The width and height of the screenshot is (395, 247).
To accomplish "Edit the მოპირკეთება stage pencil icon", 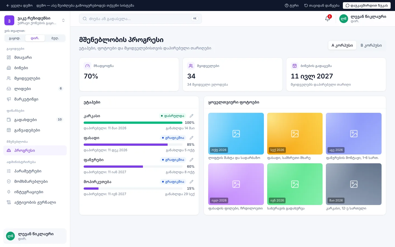I will tap(191, 182).
